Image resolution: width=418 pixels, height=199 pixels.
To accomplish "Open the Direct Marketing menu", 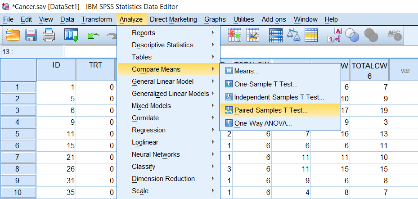I will pos(173,19).
